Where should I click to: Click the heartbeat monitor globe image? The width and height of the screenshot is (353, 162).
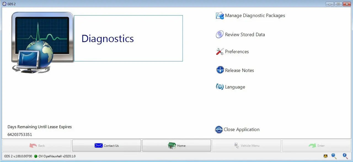coord(41,41)
